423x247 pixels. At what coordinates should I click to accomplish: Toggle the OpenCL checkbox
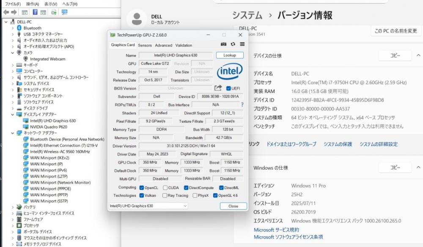pyautogui.click(x=142, y=188)
